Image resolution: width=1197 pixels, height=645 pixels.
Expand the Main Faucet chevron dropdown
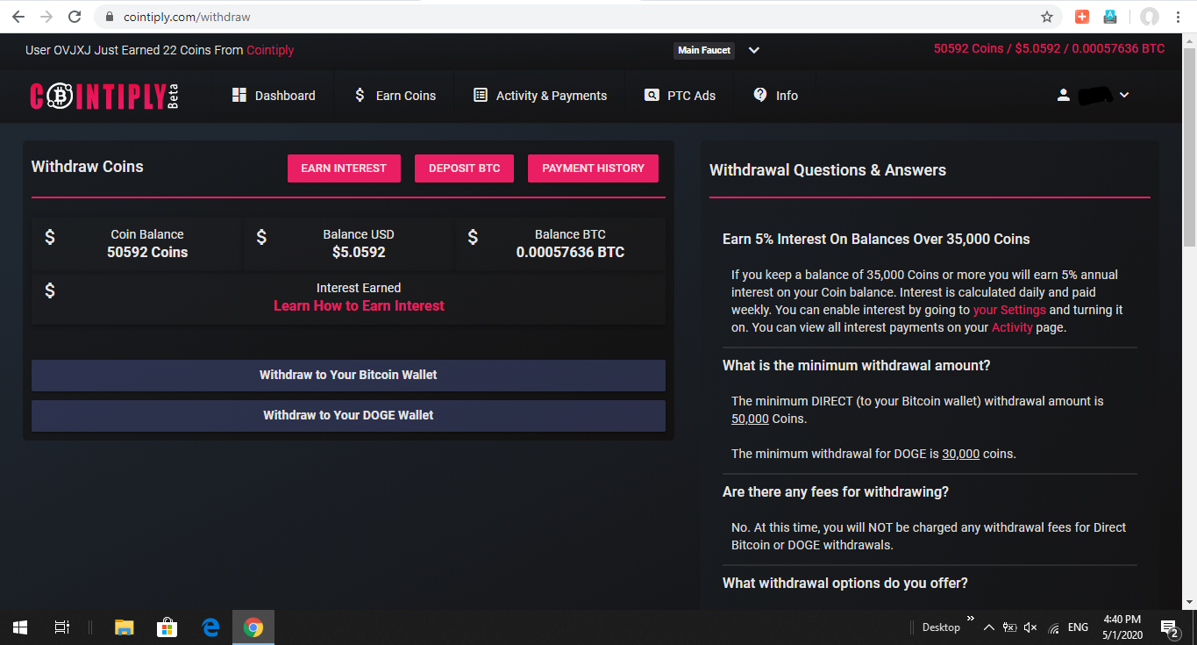pyautogui.click(x=753, y=50)
